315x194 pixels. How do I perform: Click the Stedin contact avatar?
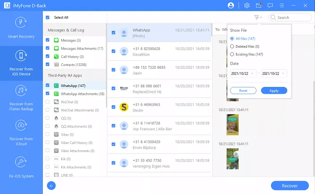point(124,107)
